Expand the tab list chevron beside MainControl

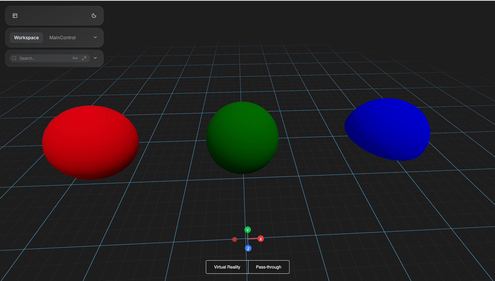pyautogui.click(x=95, y=37)
